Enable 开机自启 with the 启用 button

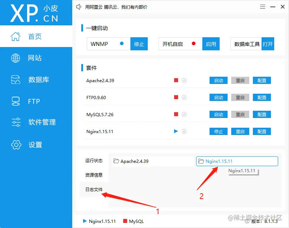211,44
